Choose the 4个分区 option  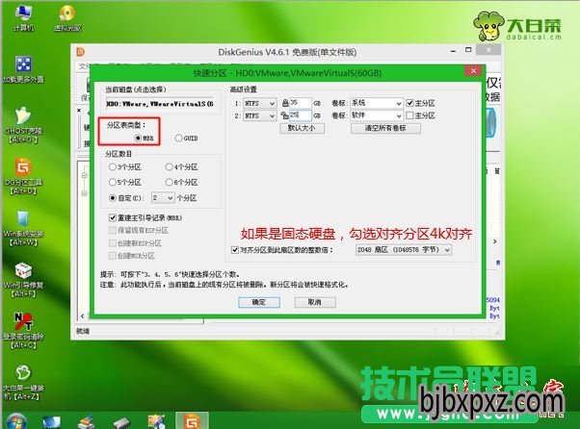point(169,166)
